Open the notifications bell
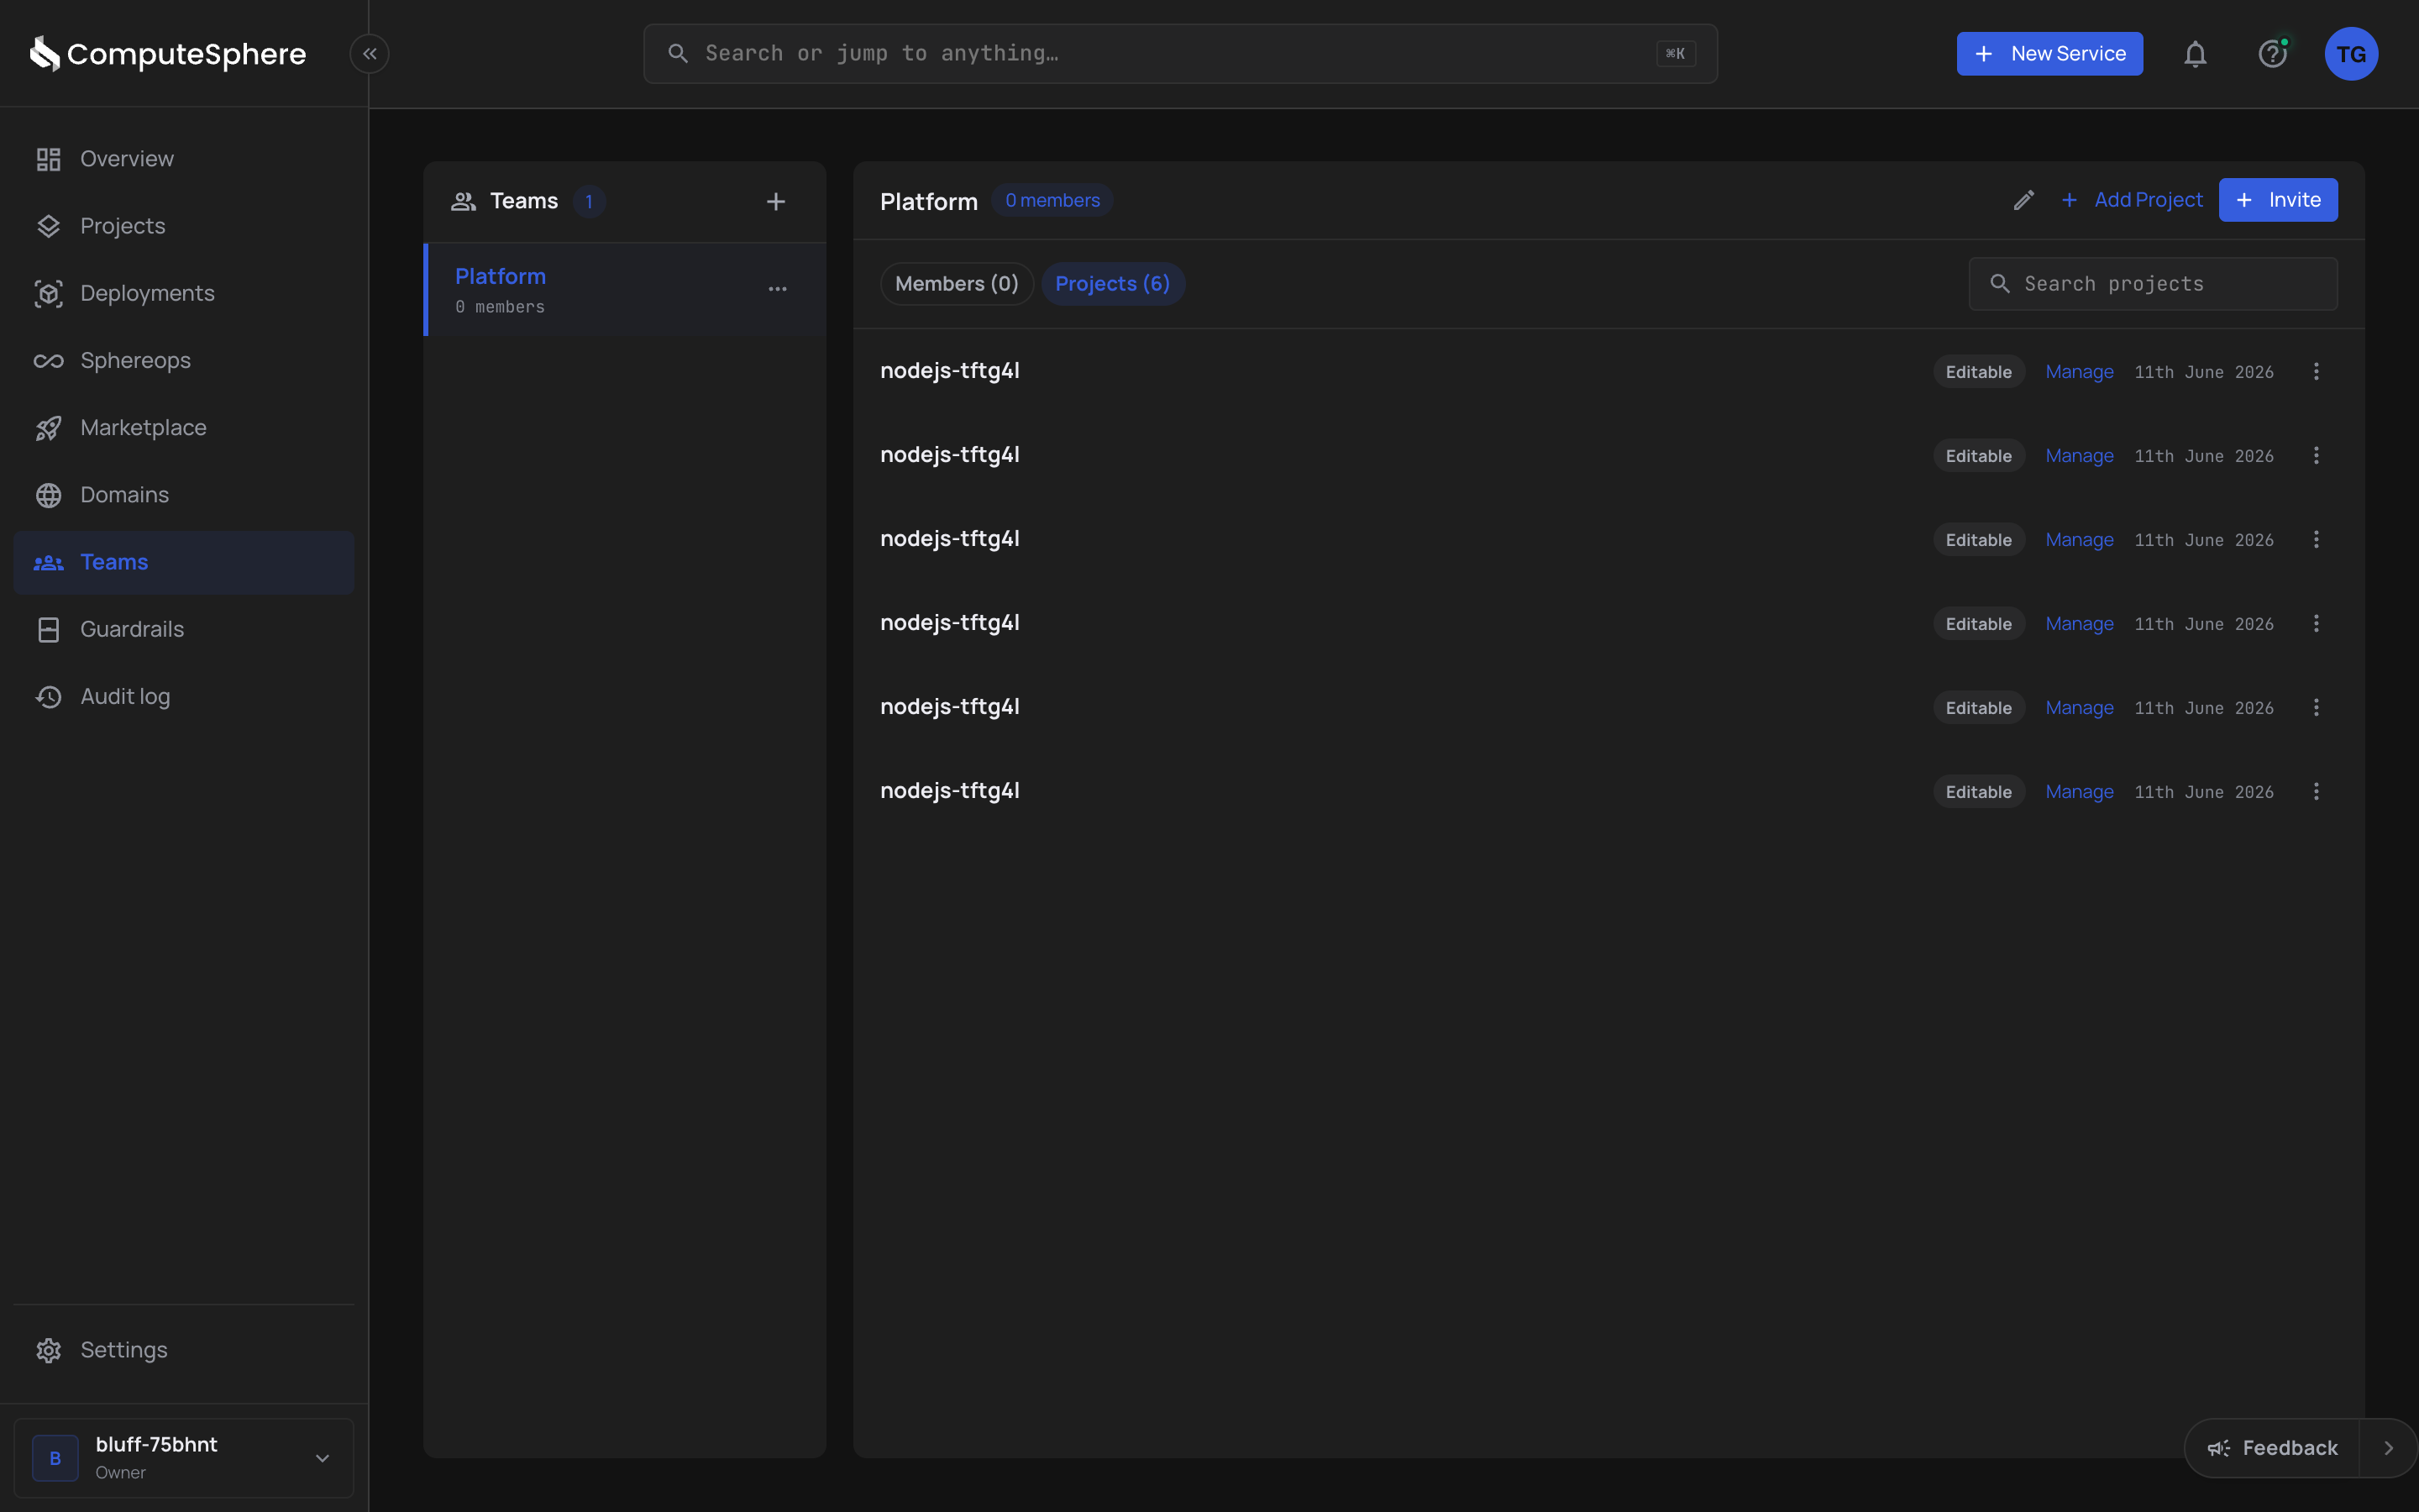The width and height of the screenshot is (2419, 1512). (2195, 54)
